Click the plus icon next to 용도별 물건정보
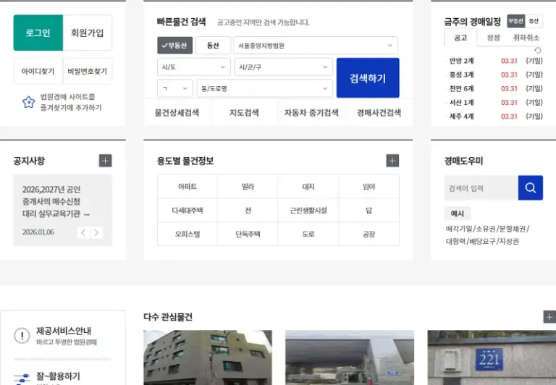The height and width of the screenshot is (385, 556). (x=392, y=161)
